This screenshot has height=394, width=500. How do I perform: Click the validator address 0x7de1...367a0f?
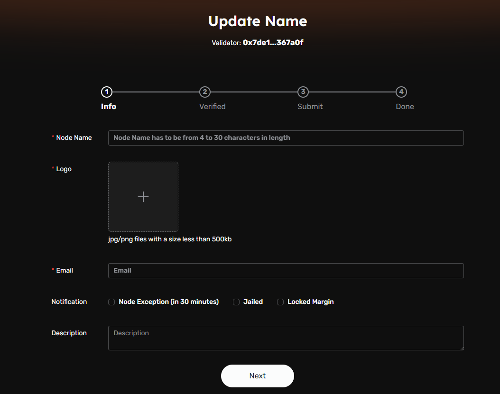click(274, 42)
